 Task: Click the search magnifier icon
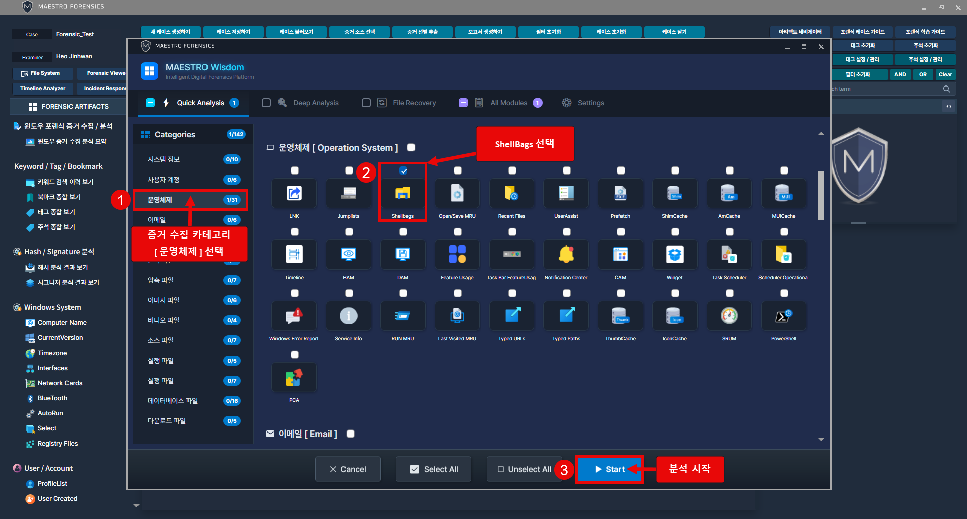[x=947, y=89]
